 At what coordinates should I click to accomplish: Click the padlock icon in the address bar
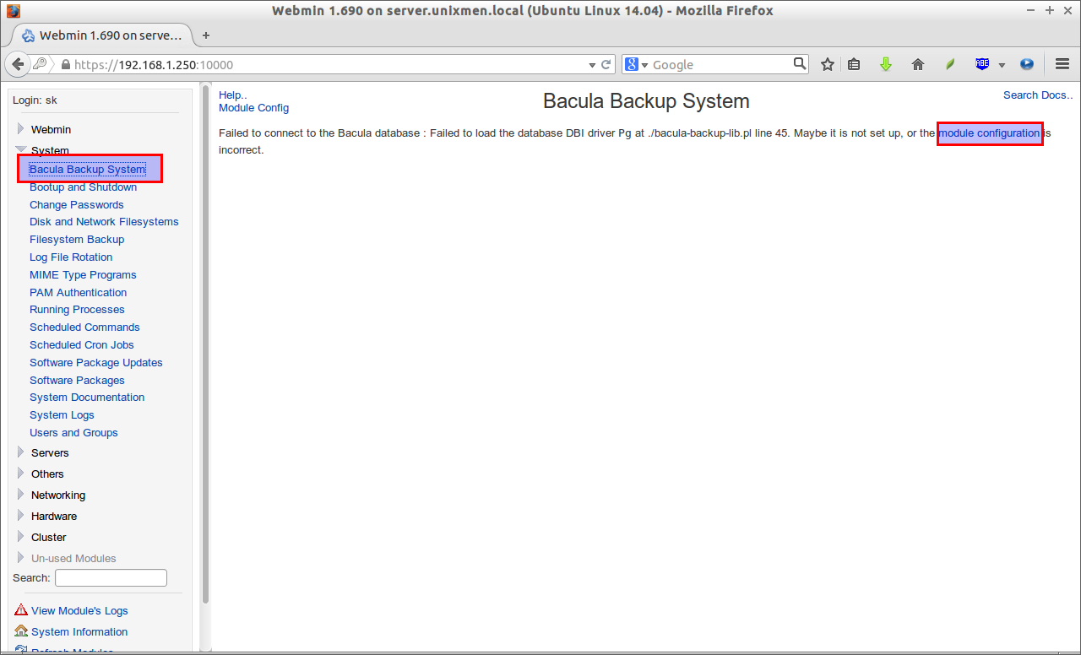click(65, 64)
